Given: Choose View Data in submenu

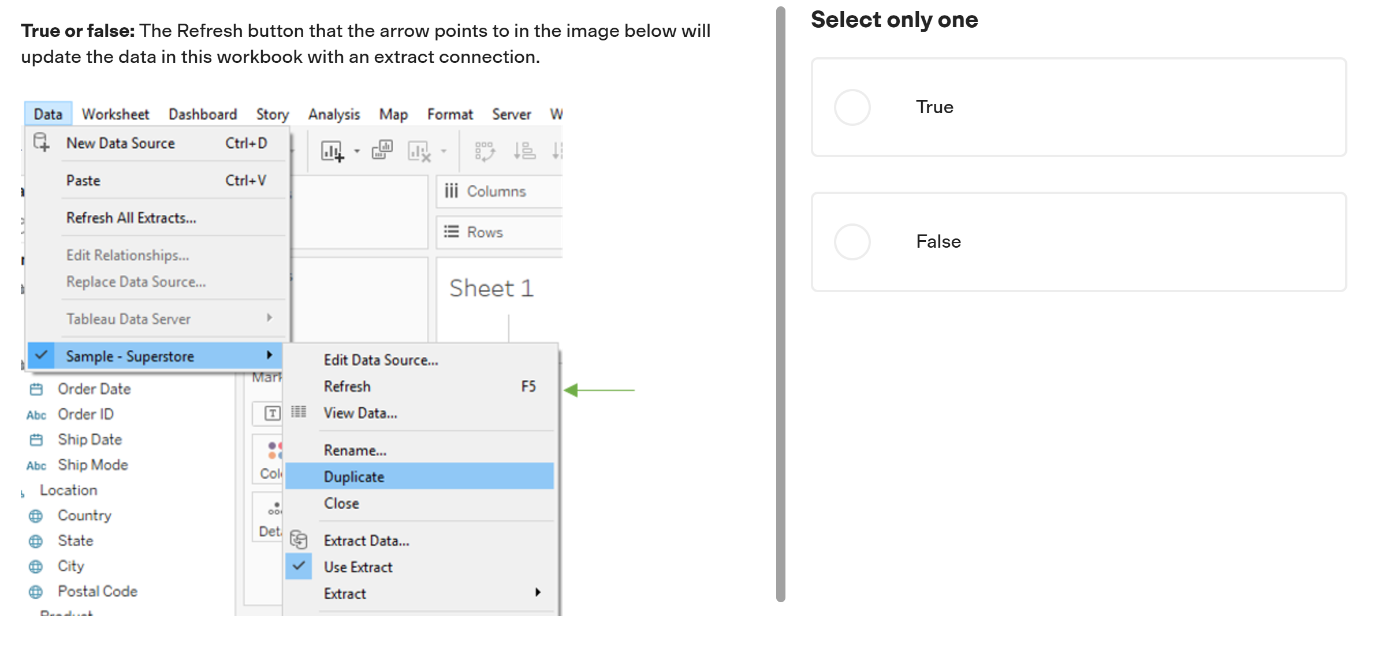Looking at the screenshot, I should [x=420, y=413].
